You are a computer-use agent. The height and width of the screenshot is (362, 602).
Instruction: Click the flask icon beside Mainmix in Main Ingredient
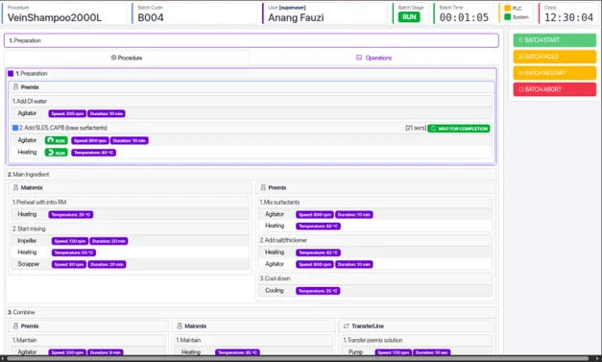(x=15, y=187)
